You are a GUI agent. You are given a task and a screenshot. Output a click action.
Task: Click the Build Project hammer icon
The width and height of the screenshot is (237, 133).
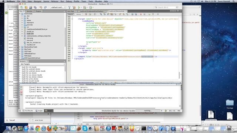tap(69, 7)
